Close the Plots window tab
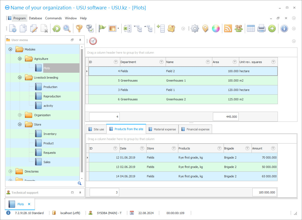Screen dimensions: 302x220 pyautogui.click(x=29, y=204)
